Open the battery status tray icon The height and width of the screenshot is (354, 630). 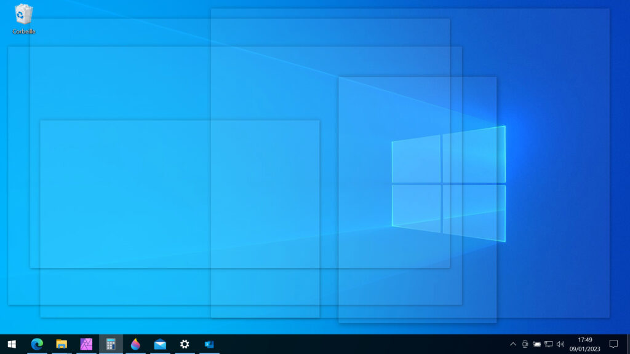click(x=536, y=344)
